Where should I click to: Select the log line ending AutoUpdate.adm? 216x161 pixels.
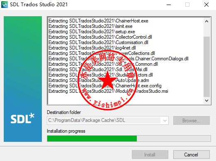(99, 80)
